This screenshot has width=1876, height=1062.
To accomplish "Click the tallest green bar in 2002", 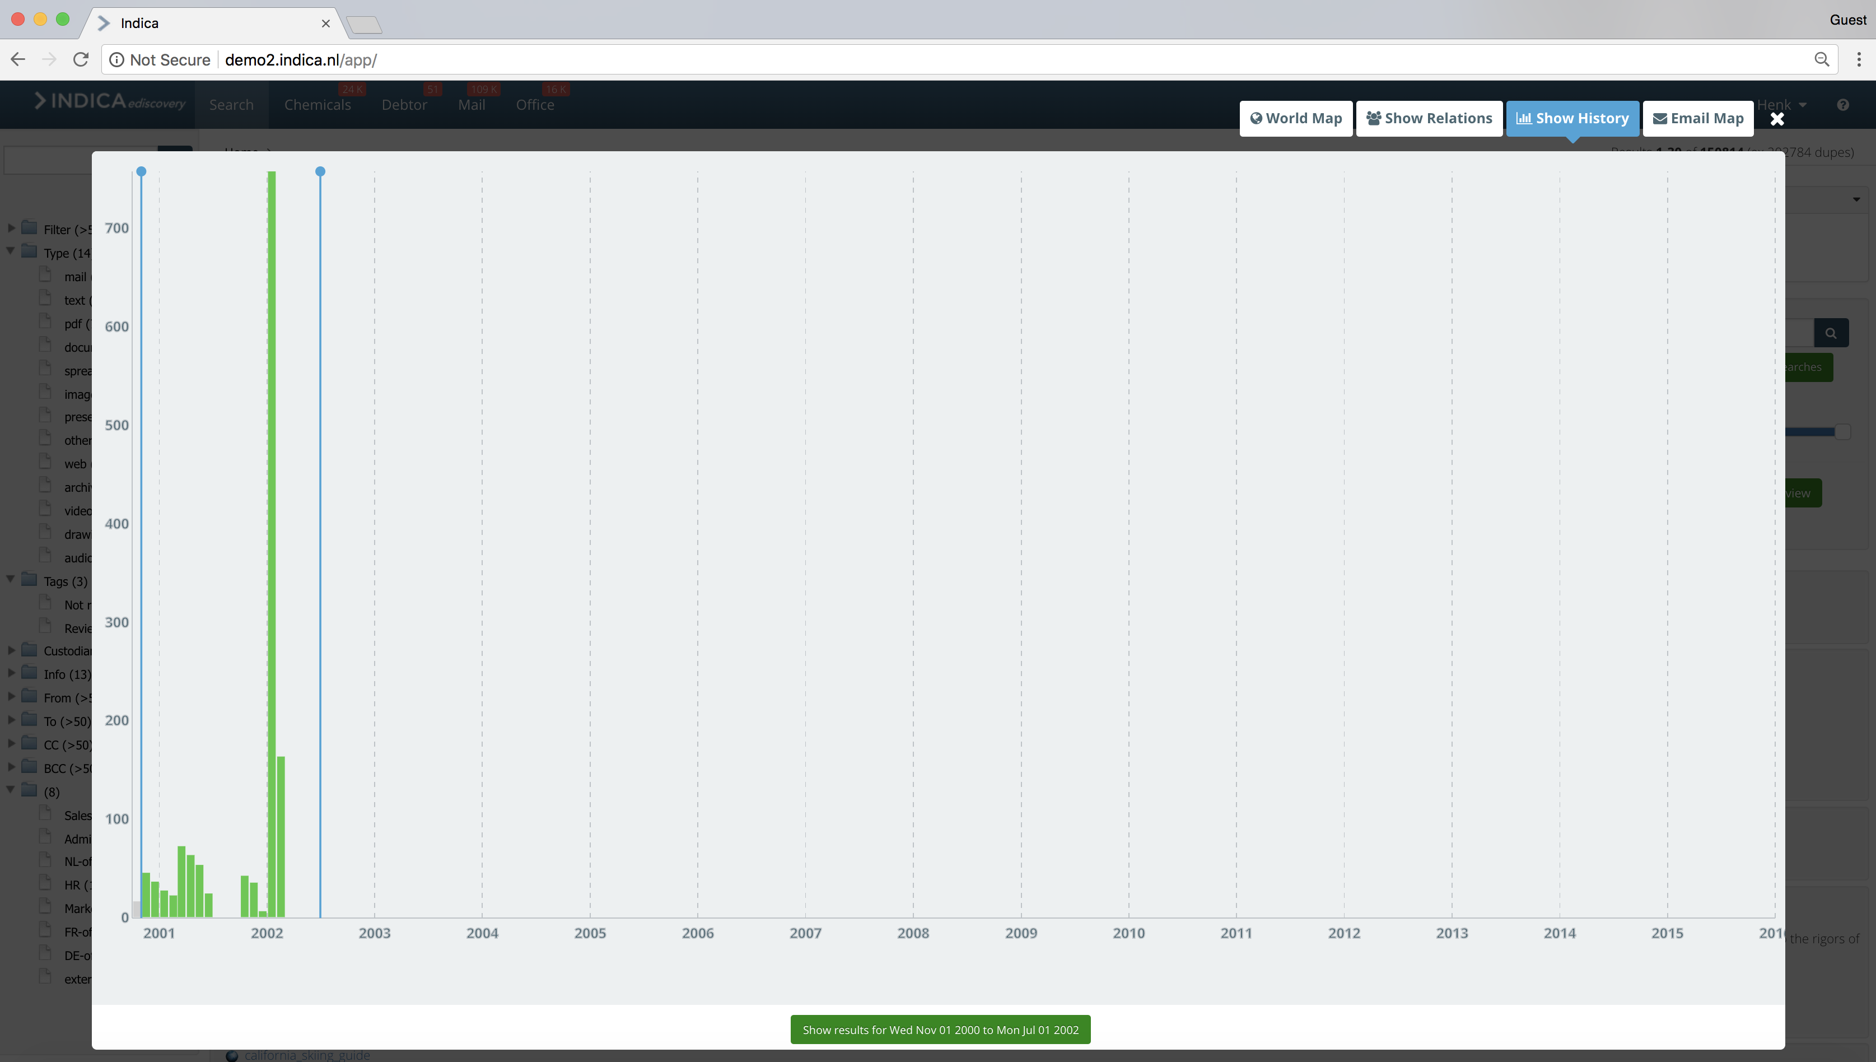I will click(x=271, y=544).
